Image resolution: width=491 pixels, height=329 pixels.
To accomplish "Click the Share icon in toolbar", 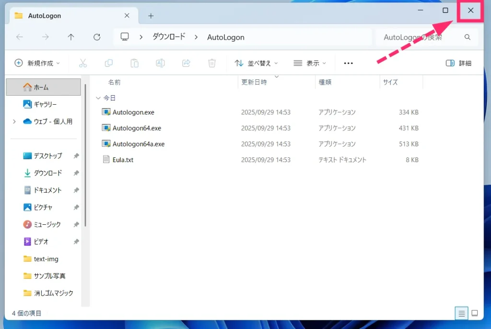I will [187, 64].
